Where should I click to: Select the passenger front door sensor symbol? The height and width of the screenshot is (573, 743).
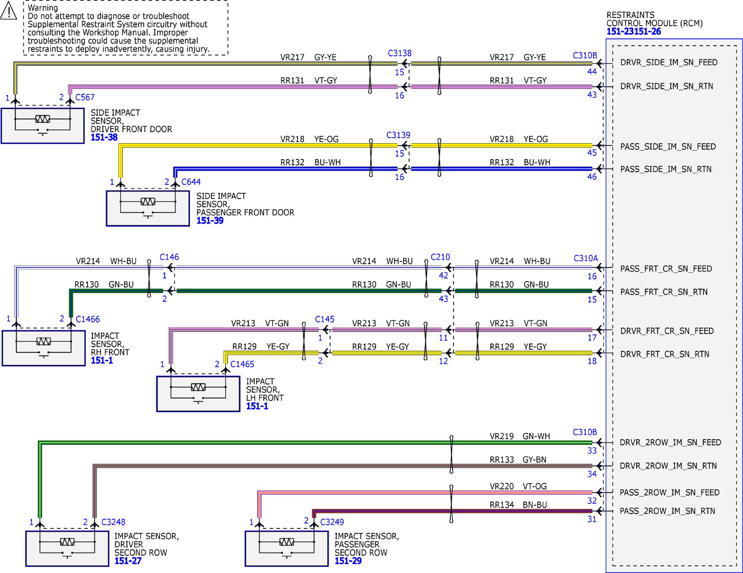pos(148,208)
